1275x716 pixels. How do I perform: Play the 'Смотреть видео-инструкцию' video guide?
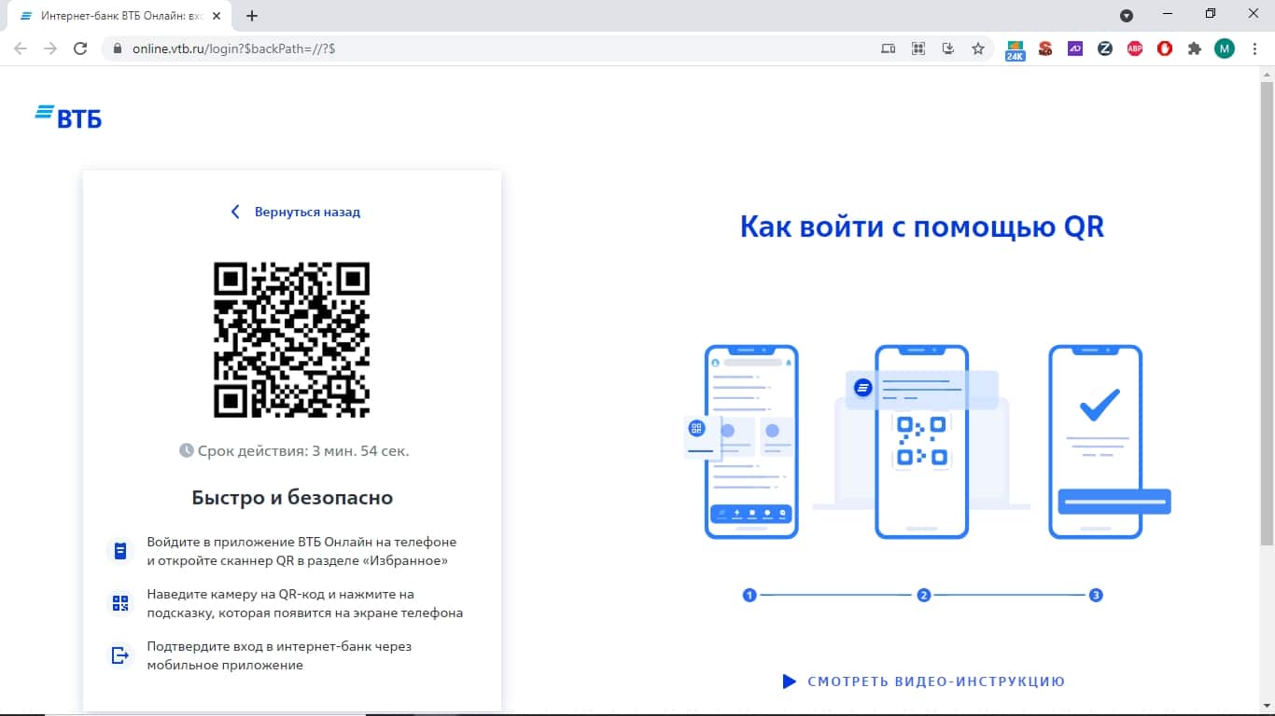click(923, 682)
